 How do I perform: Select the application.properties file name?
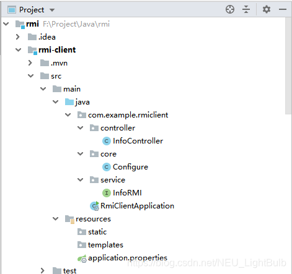click(128, 258)
